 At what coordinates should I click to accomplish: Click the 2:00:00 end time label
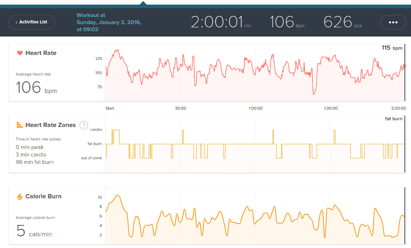(x=398, y=108)
